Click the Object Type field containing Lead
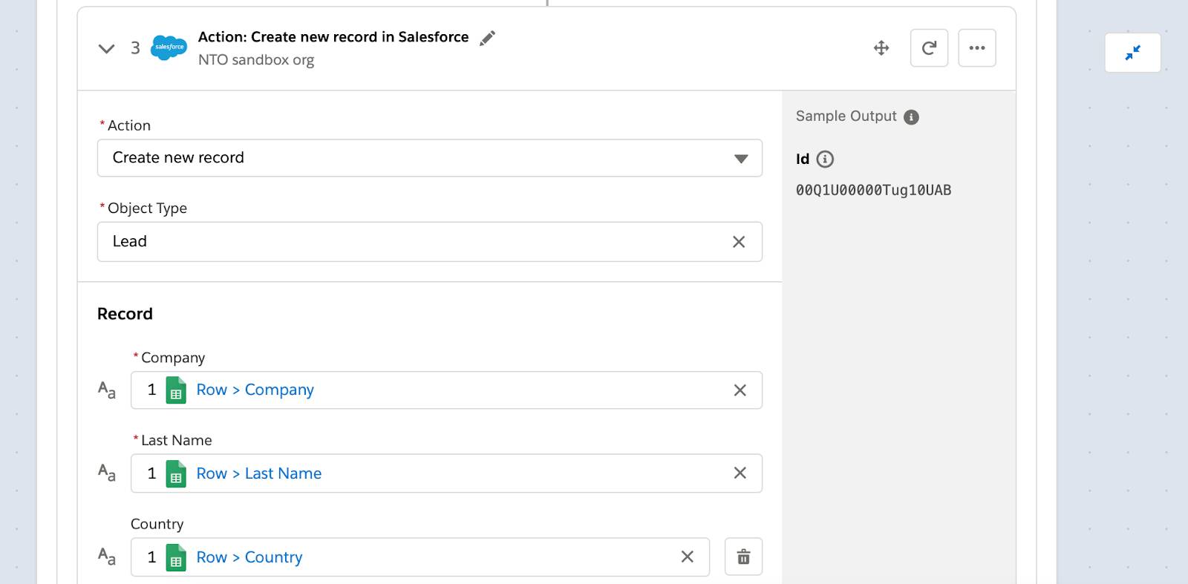The width and height of the screenshot is (1188, 584). (430, 242)
